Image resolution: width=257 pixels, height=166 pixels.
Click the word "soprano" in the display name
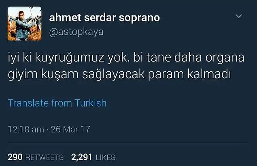click(139, 18)
